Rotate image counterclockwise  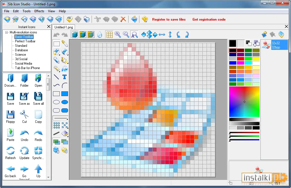coord(178,35)
